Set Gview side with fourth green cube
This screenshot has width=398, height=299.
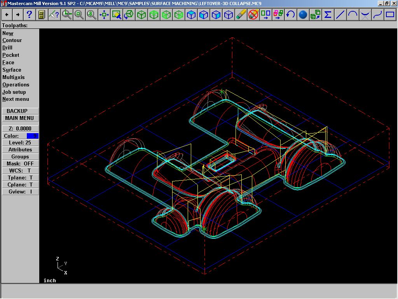[179, 15]
